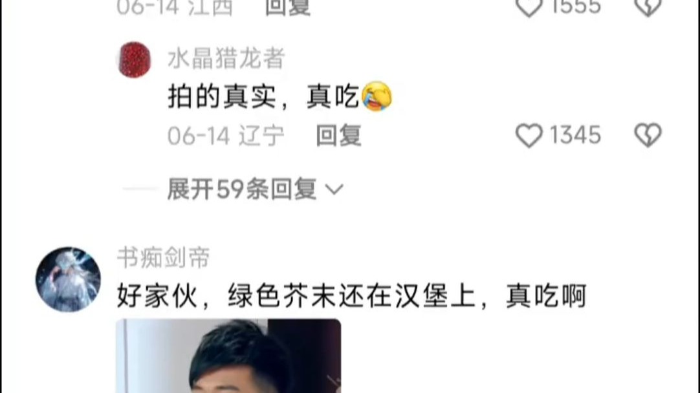Click the chevron beside 展开59条回复

pos(334,190)
